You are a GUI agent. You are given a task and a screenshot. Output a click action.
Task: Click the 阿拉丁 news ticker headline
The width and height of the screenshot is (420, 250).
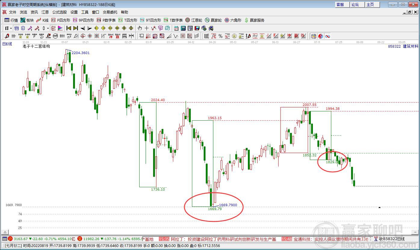pyautogui.click(x=223, y=239)
